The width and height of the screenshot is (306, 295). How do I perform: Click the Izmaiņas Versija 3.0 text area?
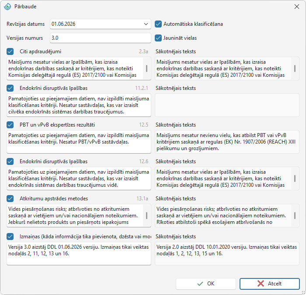79,254
